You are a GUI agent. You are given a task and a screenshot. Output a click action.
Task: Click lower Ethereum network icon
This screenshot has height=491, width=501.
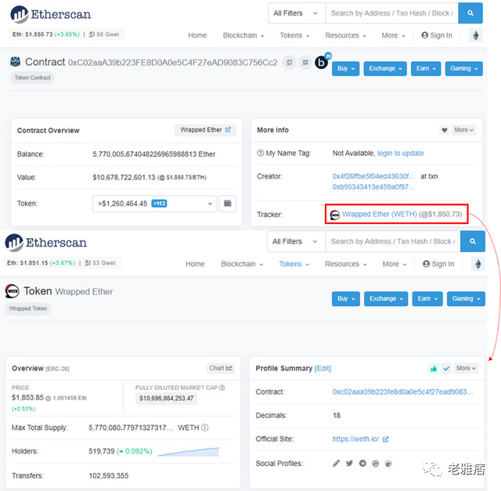point(478,264)
